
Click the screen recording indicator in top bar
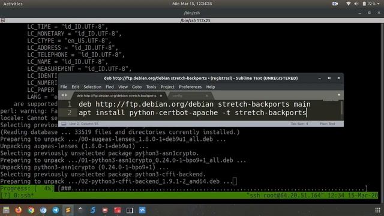335,4
